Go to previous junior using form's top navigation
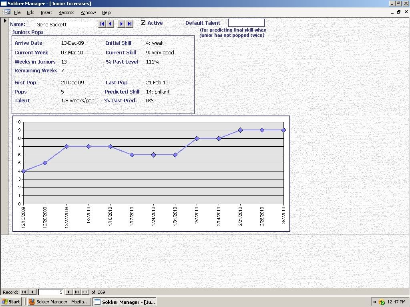Image resolution: width=410 pixels, height=307 pixels. (x=110, y=24)
